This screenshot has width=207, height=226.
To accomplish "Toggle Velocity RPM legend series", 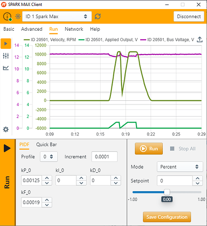I will point(50,40).
